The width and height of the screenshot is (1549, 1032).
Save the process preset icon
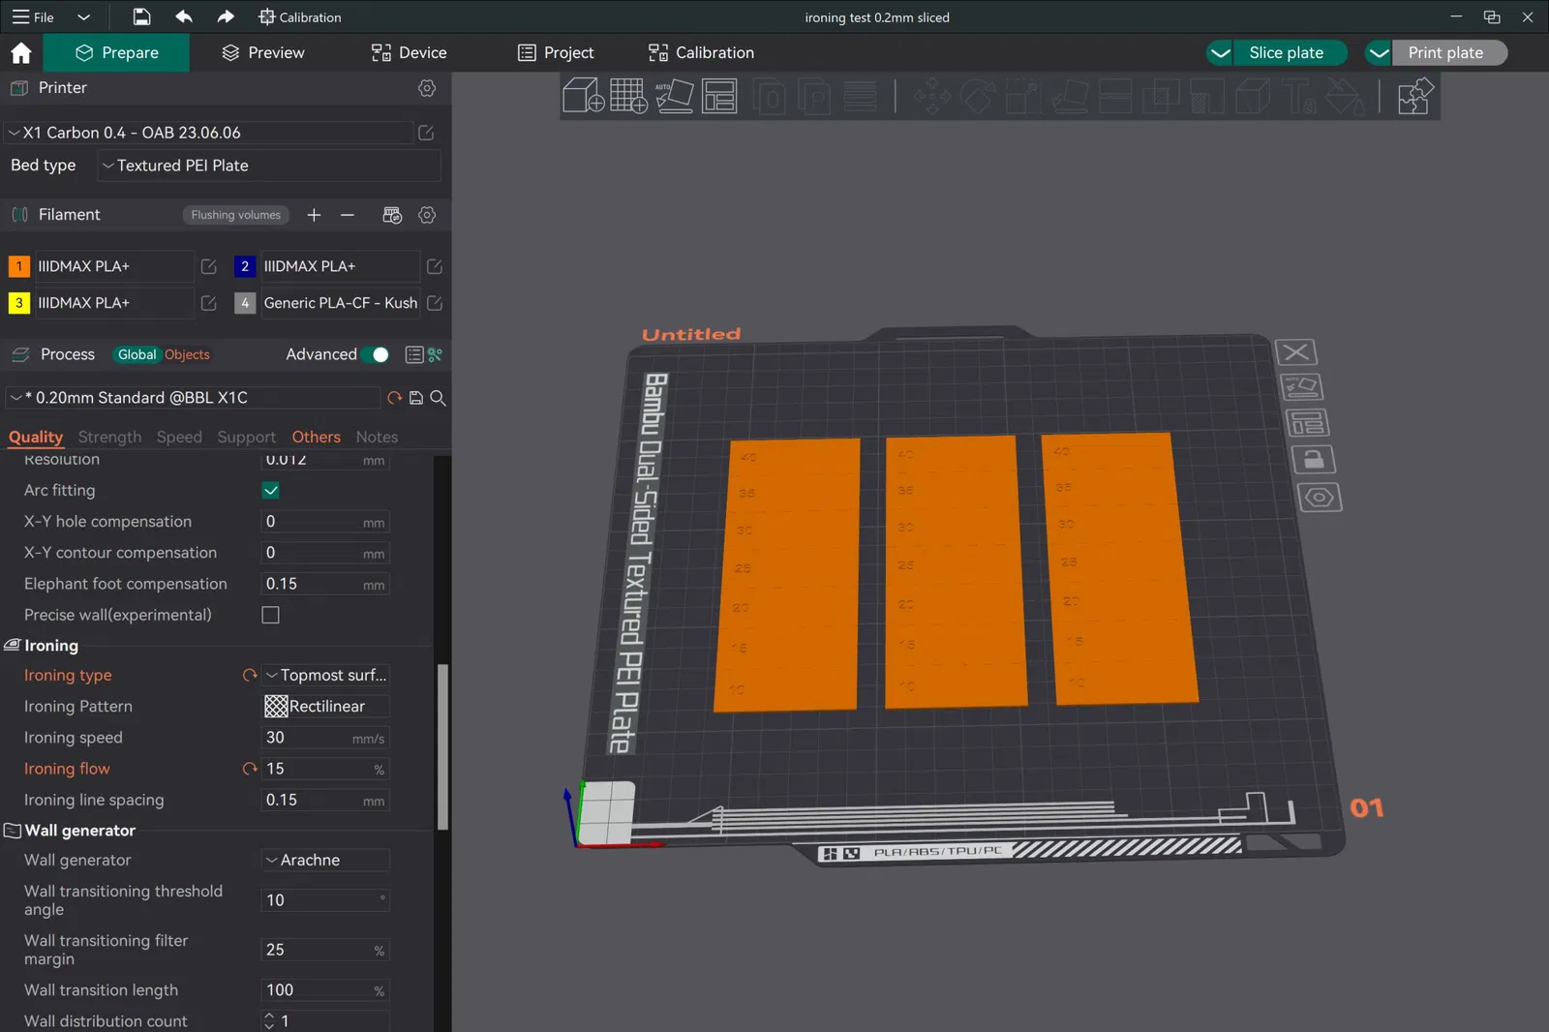coord(416,398)
